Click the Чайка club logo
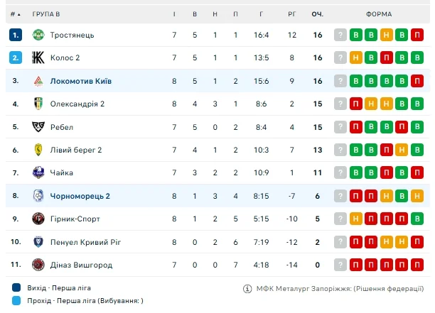Viewport: 435px width, 313px height. pyautogui.click(x=38, y=172)
